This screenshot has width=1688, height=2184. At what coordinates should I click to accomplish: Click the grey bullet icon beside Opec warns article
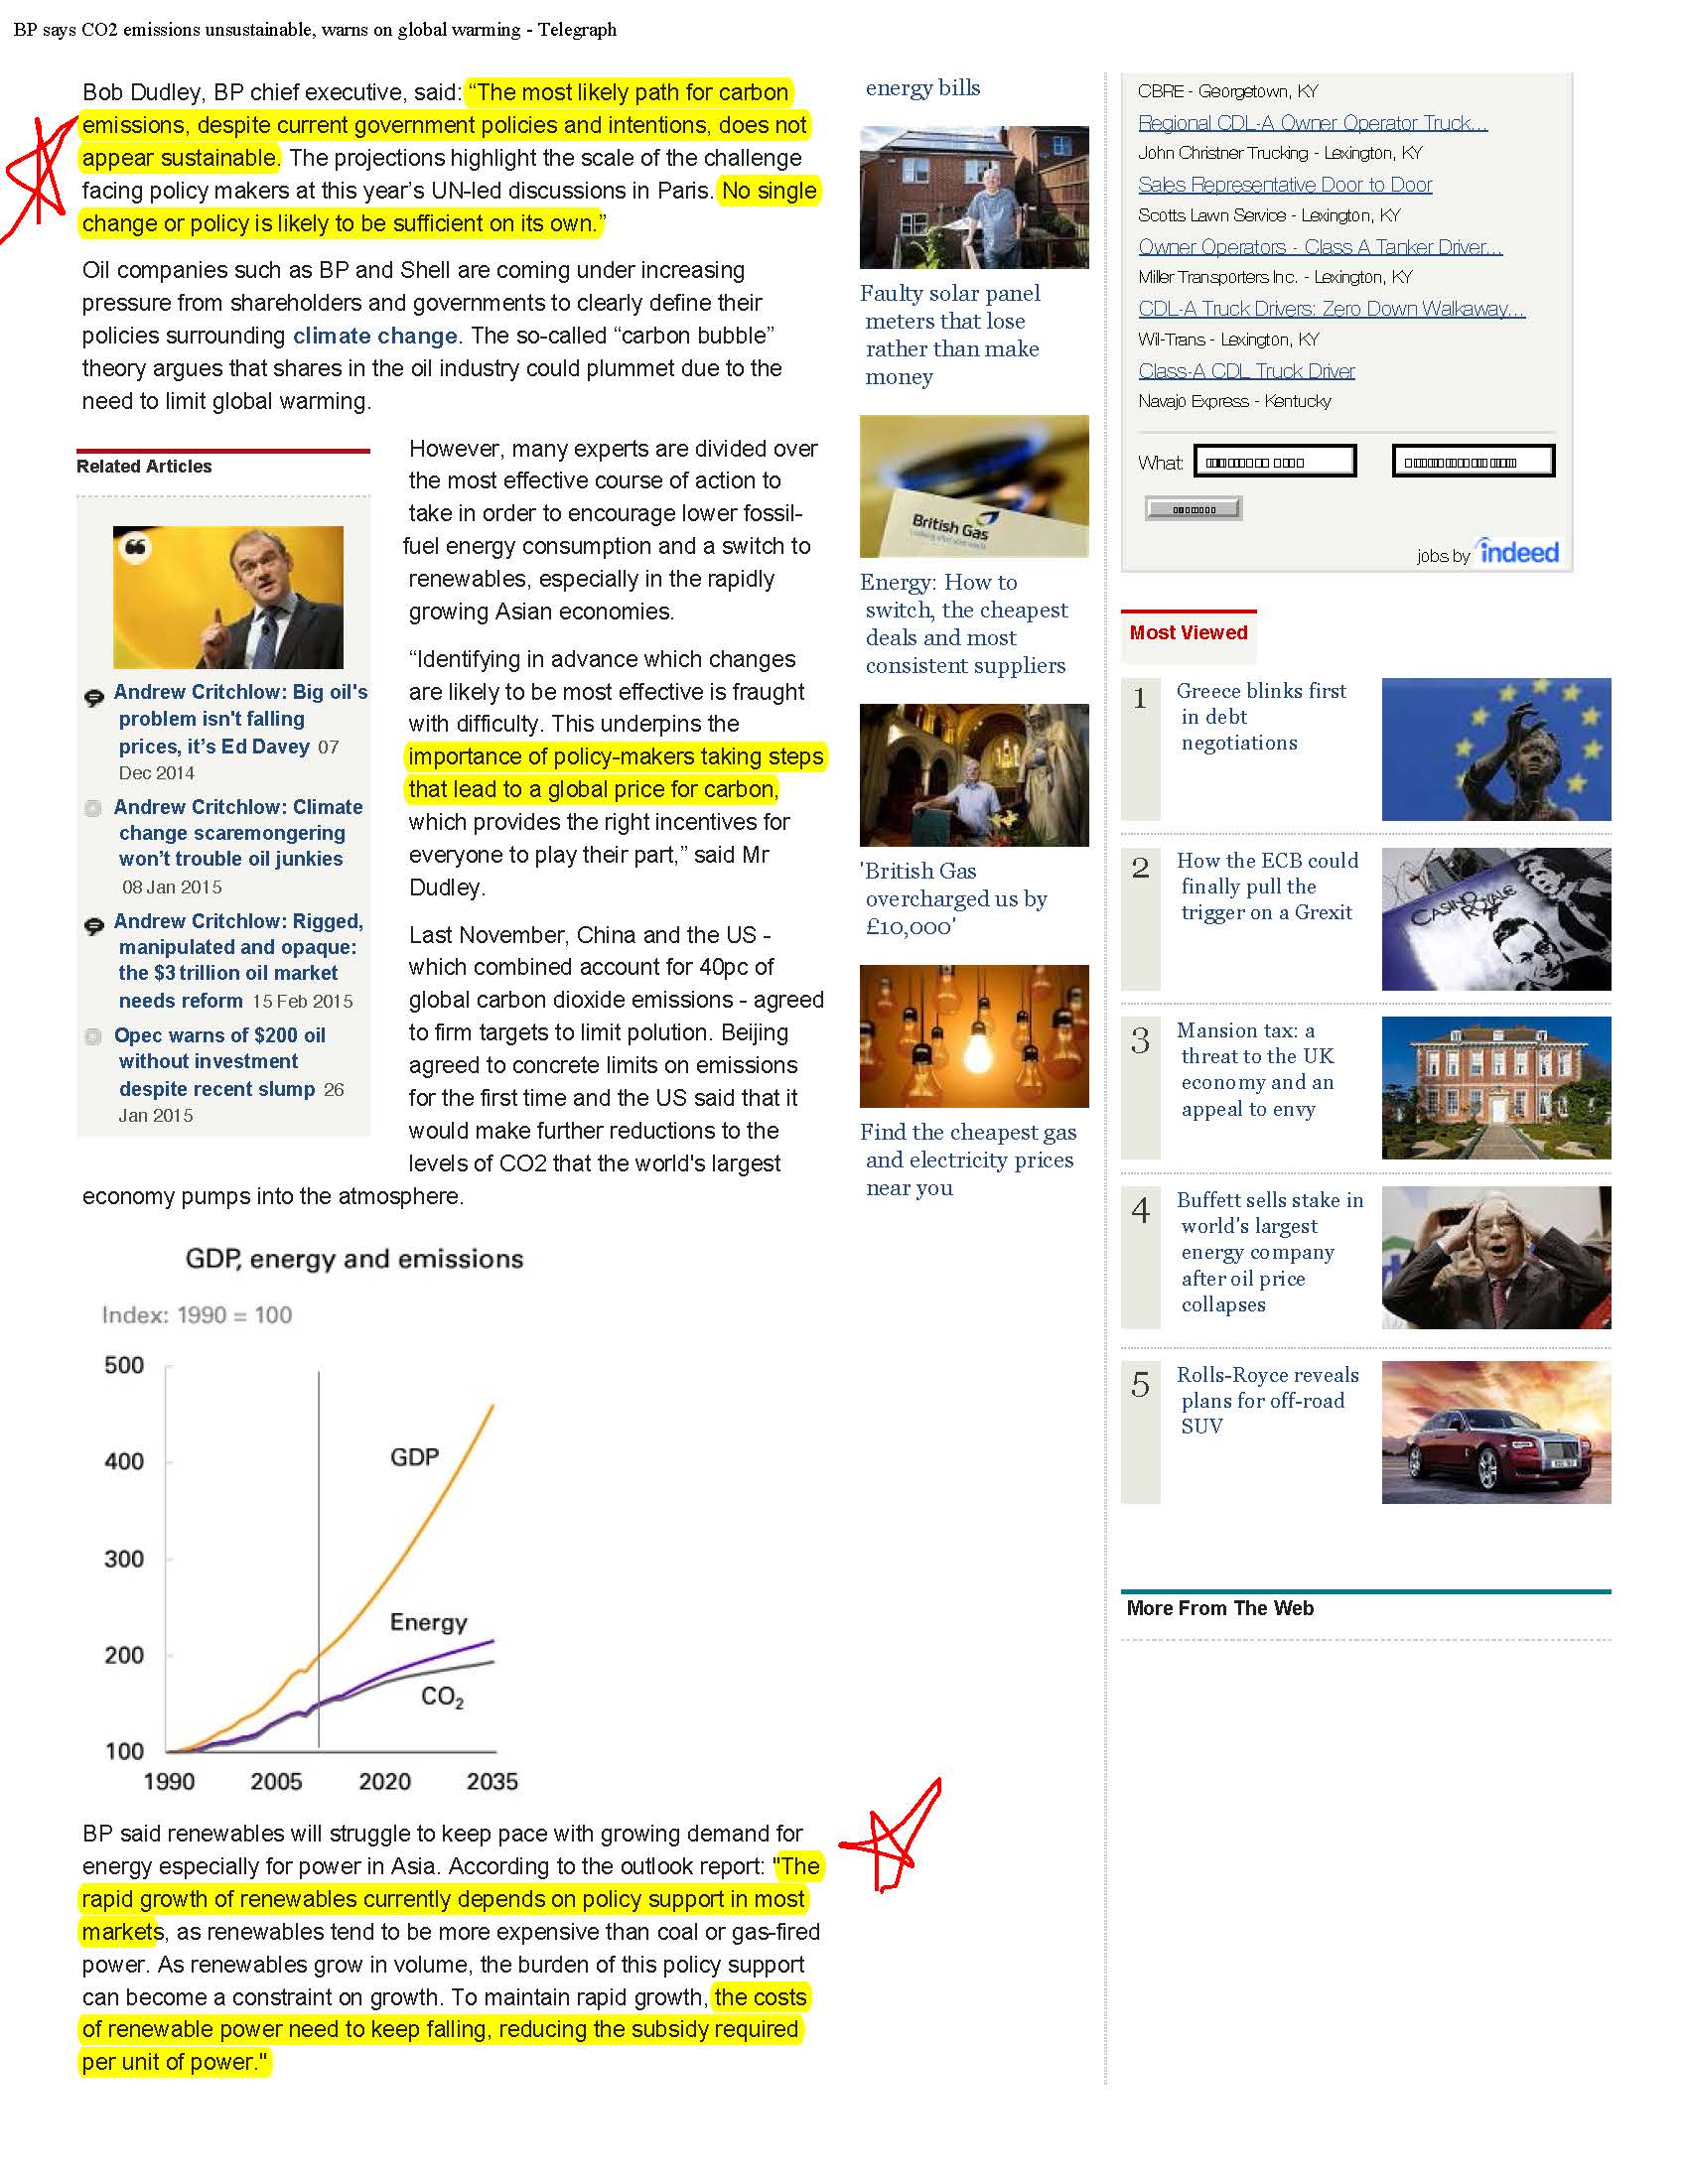(94, 1037)
